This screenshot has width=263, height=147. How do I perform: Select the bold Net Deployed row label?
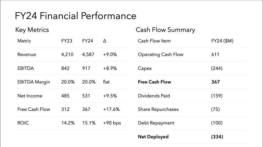coord(153,137)
